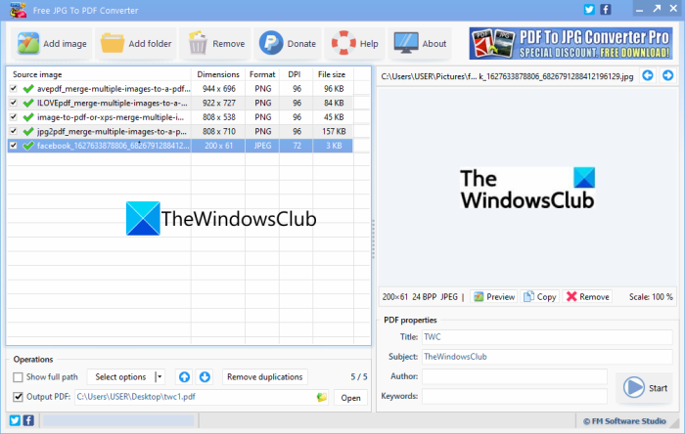Go to previous image using left arrow
The height and width of the screenshot is (434, 685).
point(648,76)
